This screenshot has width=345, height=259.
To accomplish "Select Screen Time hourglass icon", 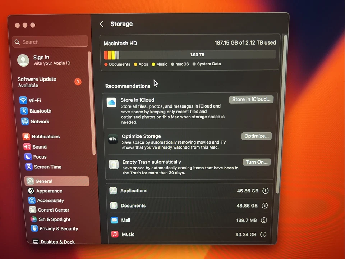I will coord(29,167).
